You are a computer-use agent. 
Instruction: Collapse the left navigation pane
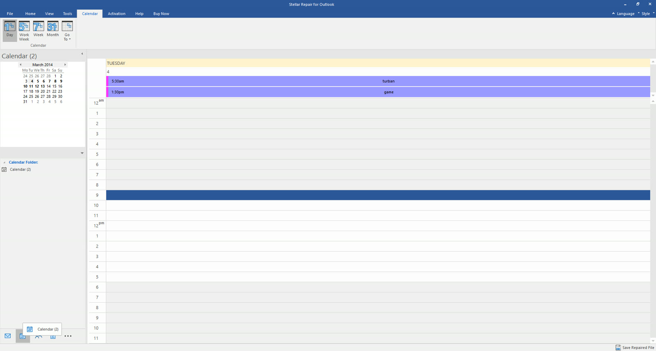click(82, 54)
